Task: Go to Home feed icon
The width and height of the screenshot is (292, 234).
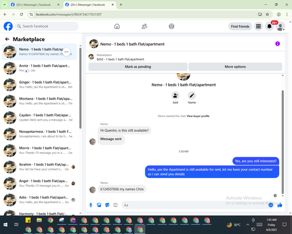Action: (x=117, y=26)
